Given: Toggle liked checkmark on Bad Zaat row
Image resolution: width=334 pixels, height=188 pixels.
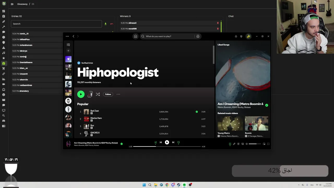Looking at the screenshot, I should pos(197,112).
